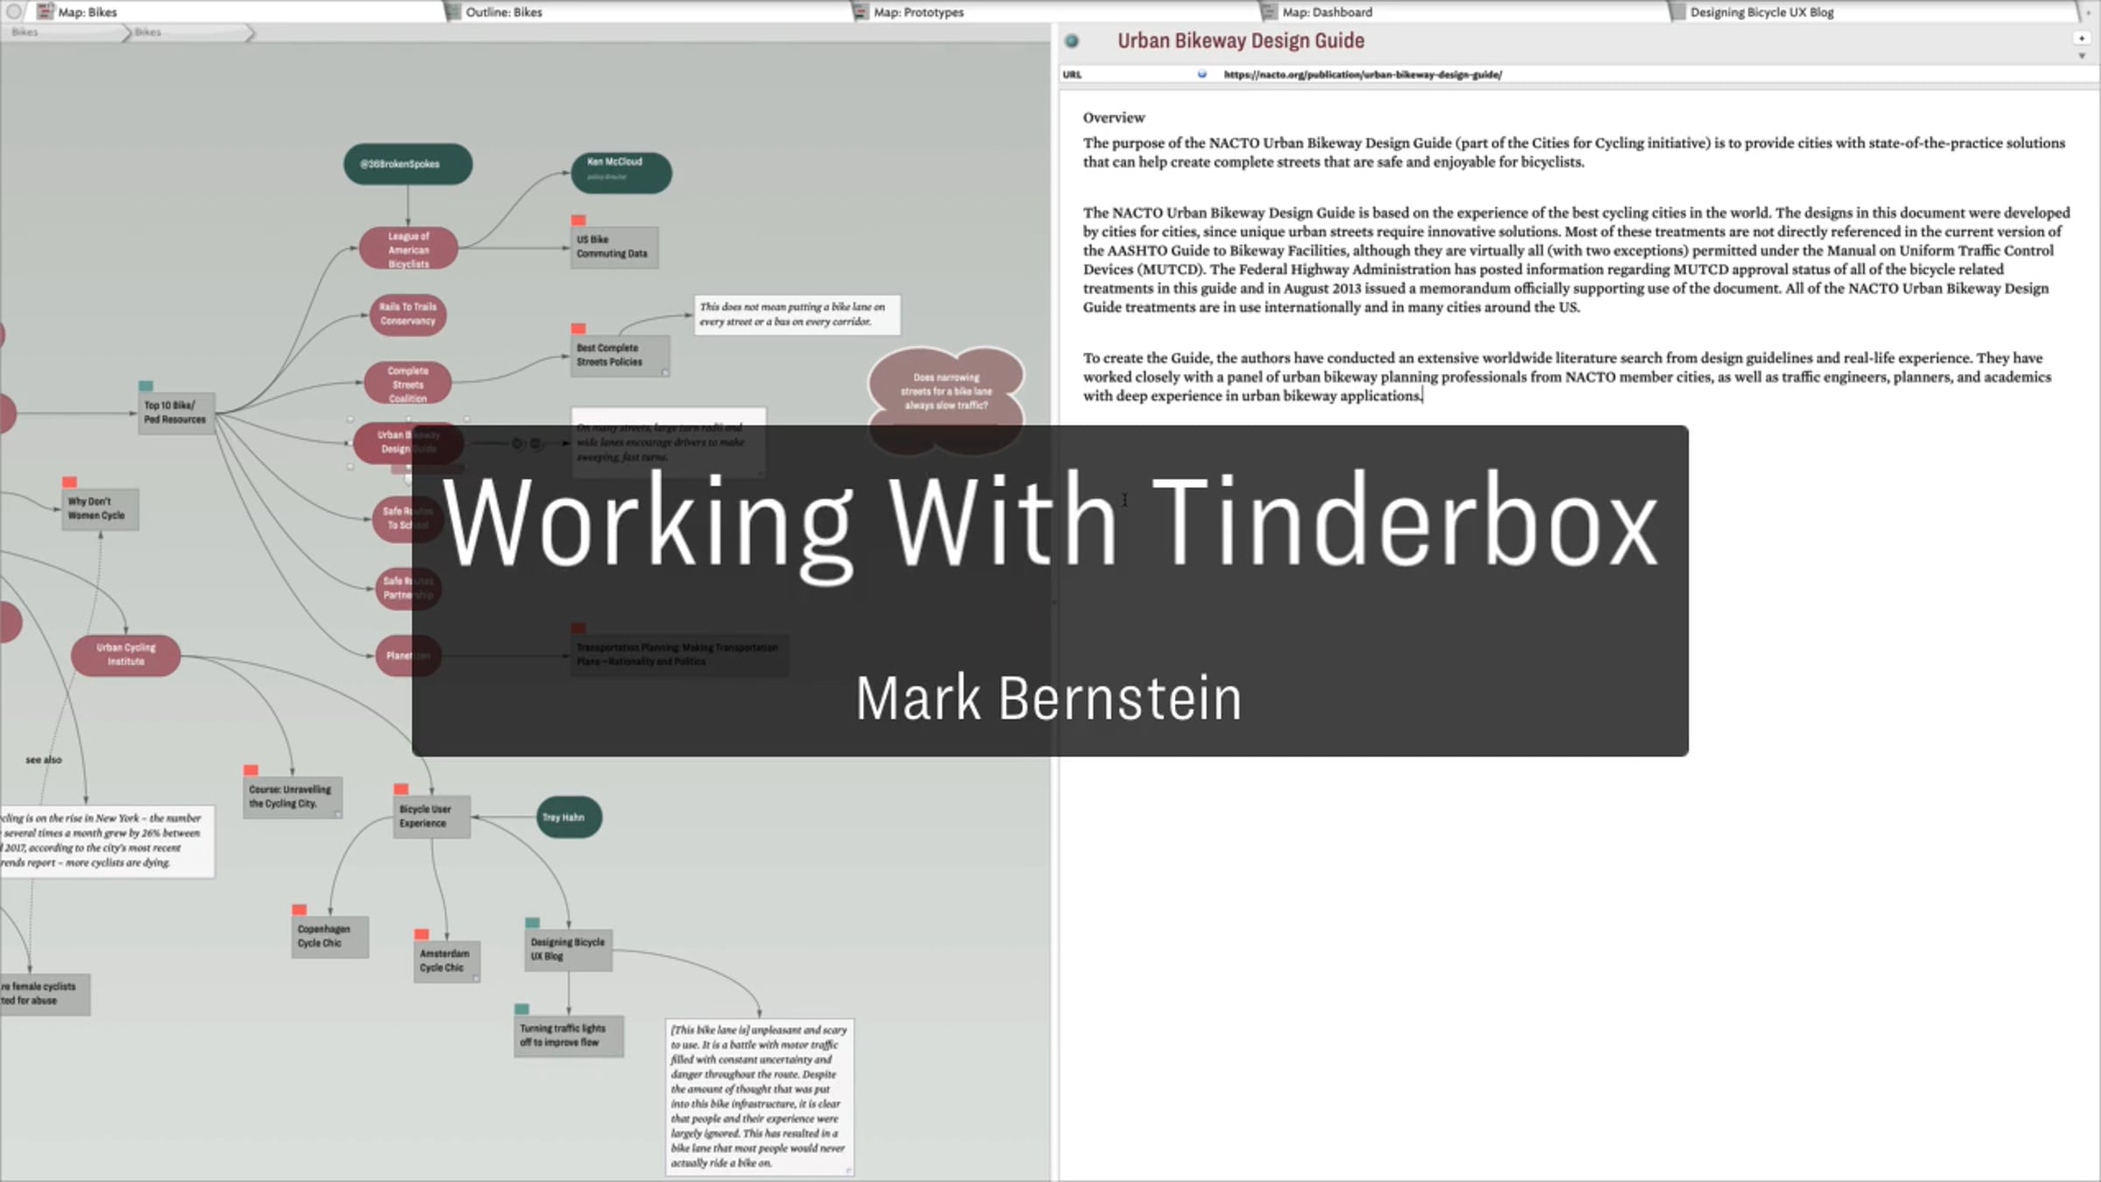Click the teal flag above Turning traffic lights note
2101x1182 pixels.
[523, 1010]
